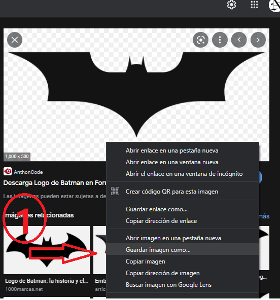
Task: Open the AnthonCode source link
Action: point(28,172)
